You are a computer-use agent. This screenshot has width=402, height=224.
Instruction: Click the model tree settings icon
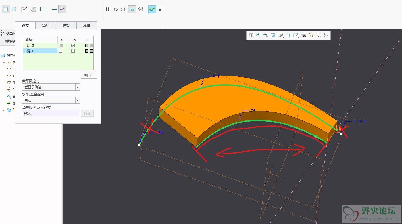2,33
